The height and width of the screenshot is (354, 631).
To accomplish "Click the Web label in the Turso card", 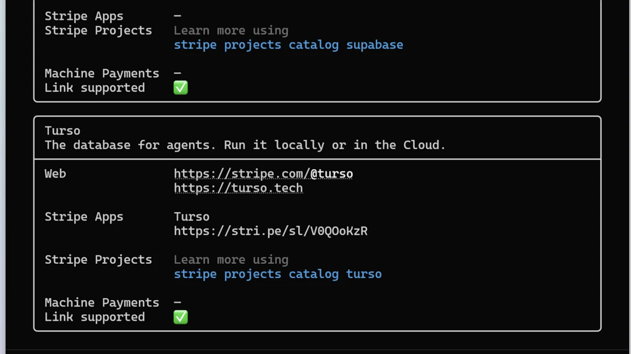I will 55,174.
